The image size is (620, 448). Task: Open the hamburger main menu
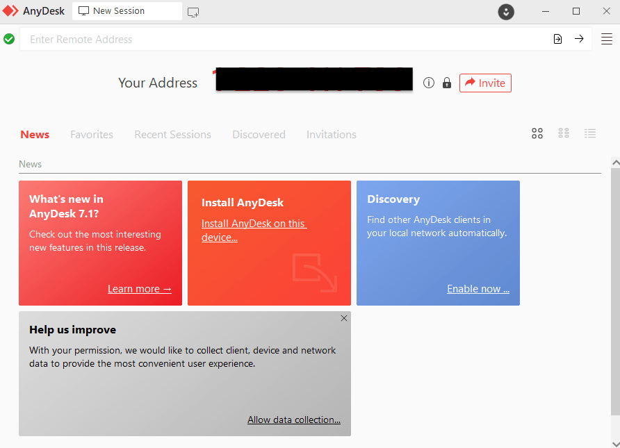point(607,39)
